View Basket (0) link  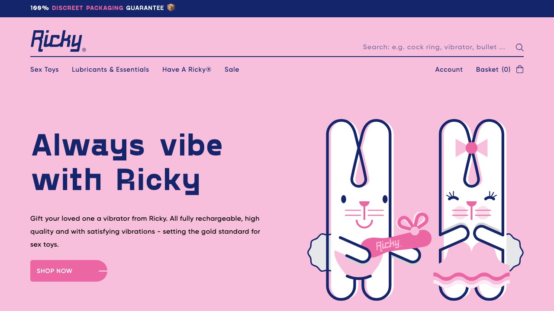(x=493, y=70)
